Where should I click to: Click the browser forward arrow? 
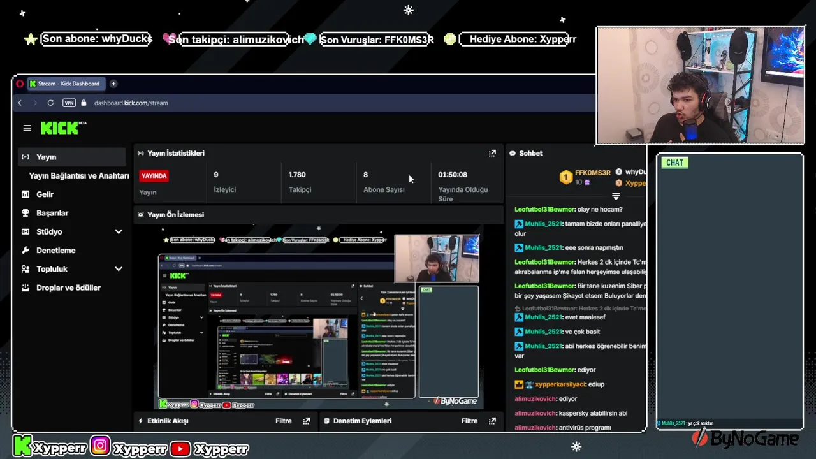pyautogui.click(x=35, y=103)
